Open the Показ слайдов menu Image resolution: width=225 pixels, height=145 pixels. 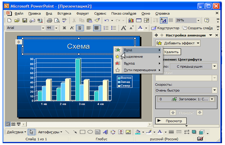pyautogui.click(x=124, y=13)
